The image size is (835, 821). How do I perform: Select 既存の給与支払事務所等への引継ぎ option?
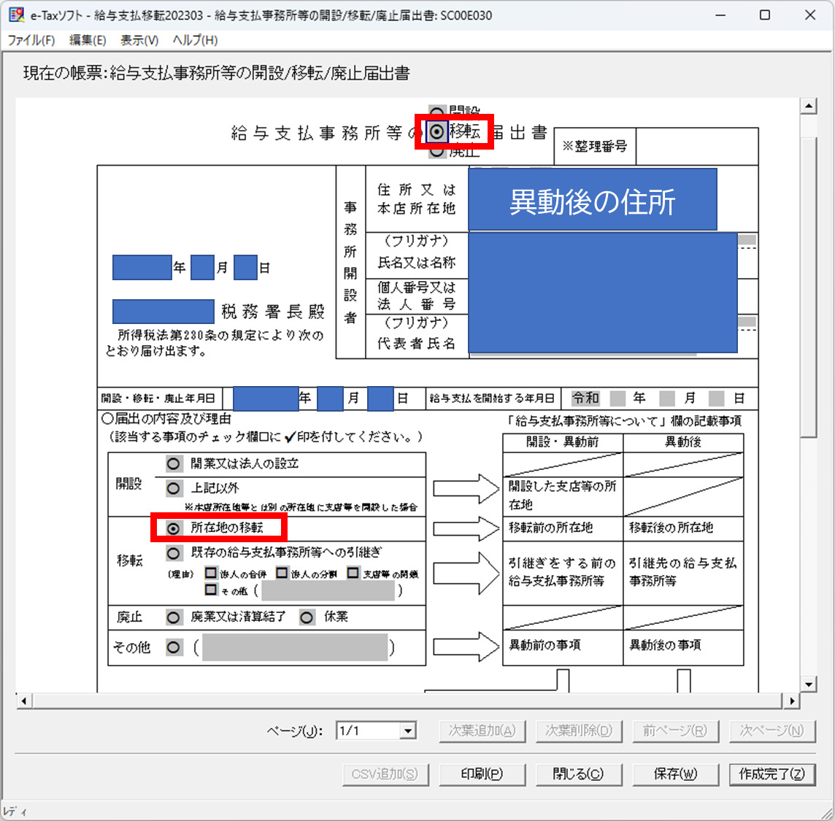[173, 553]
